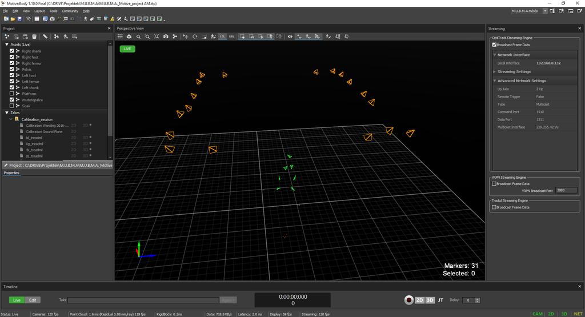Click the 2D record mode button

[x=420, y=300]
